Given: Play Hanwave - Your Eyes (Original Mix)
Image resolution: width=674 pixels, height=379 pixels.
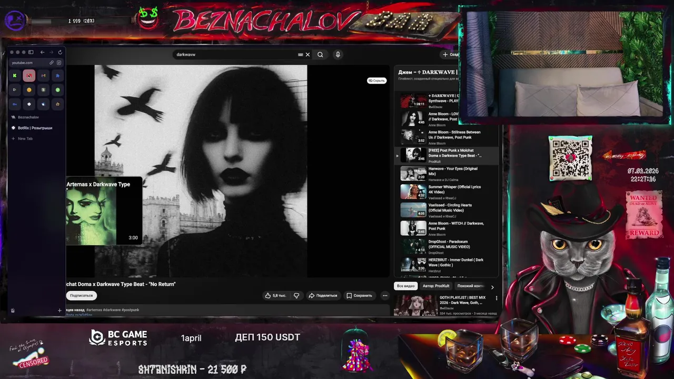Looking at the screenshot, I should 447,174.
